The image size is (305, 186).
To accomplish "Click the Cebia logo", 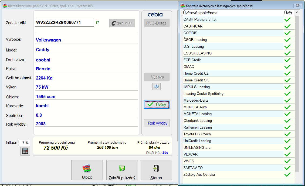I will click(x=155, y=15).
